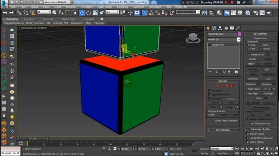Activate the Select and Link tool
The height and width of the screenshot is (156, 279).
pyautogui.click(x=19, y=13)
